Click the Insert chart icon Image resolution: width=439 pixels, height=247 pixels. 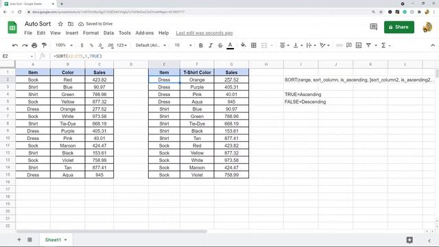(359, 45)
